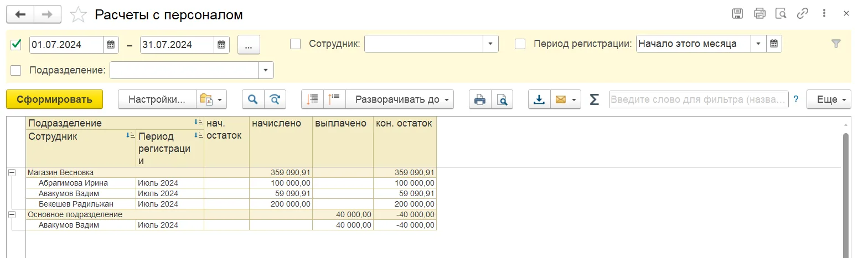
Task: Send report by email envelope icon
Action: pyautogui.click(x=560, y=99)
